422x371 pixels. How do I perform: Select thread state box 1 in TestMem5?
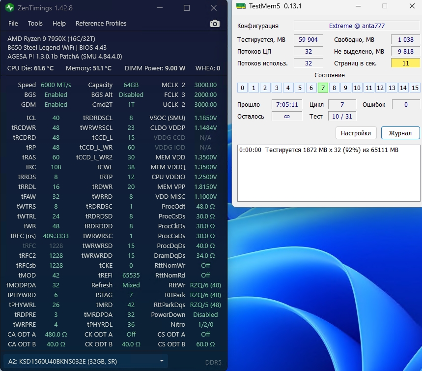click(253, 88)
